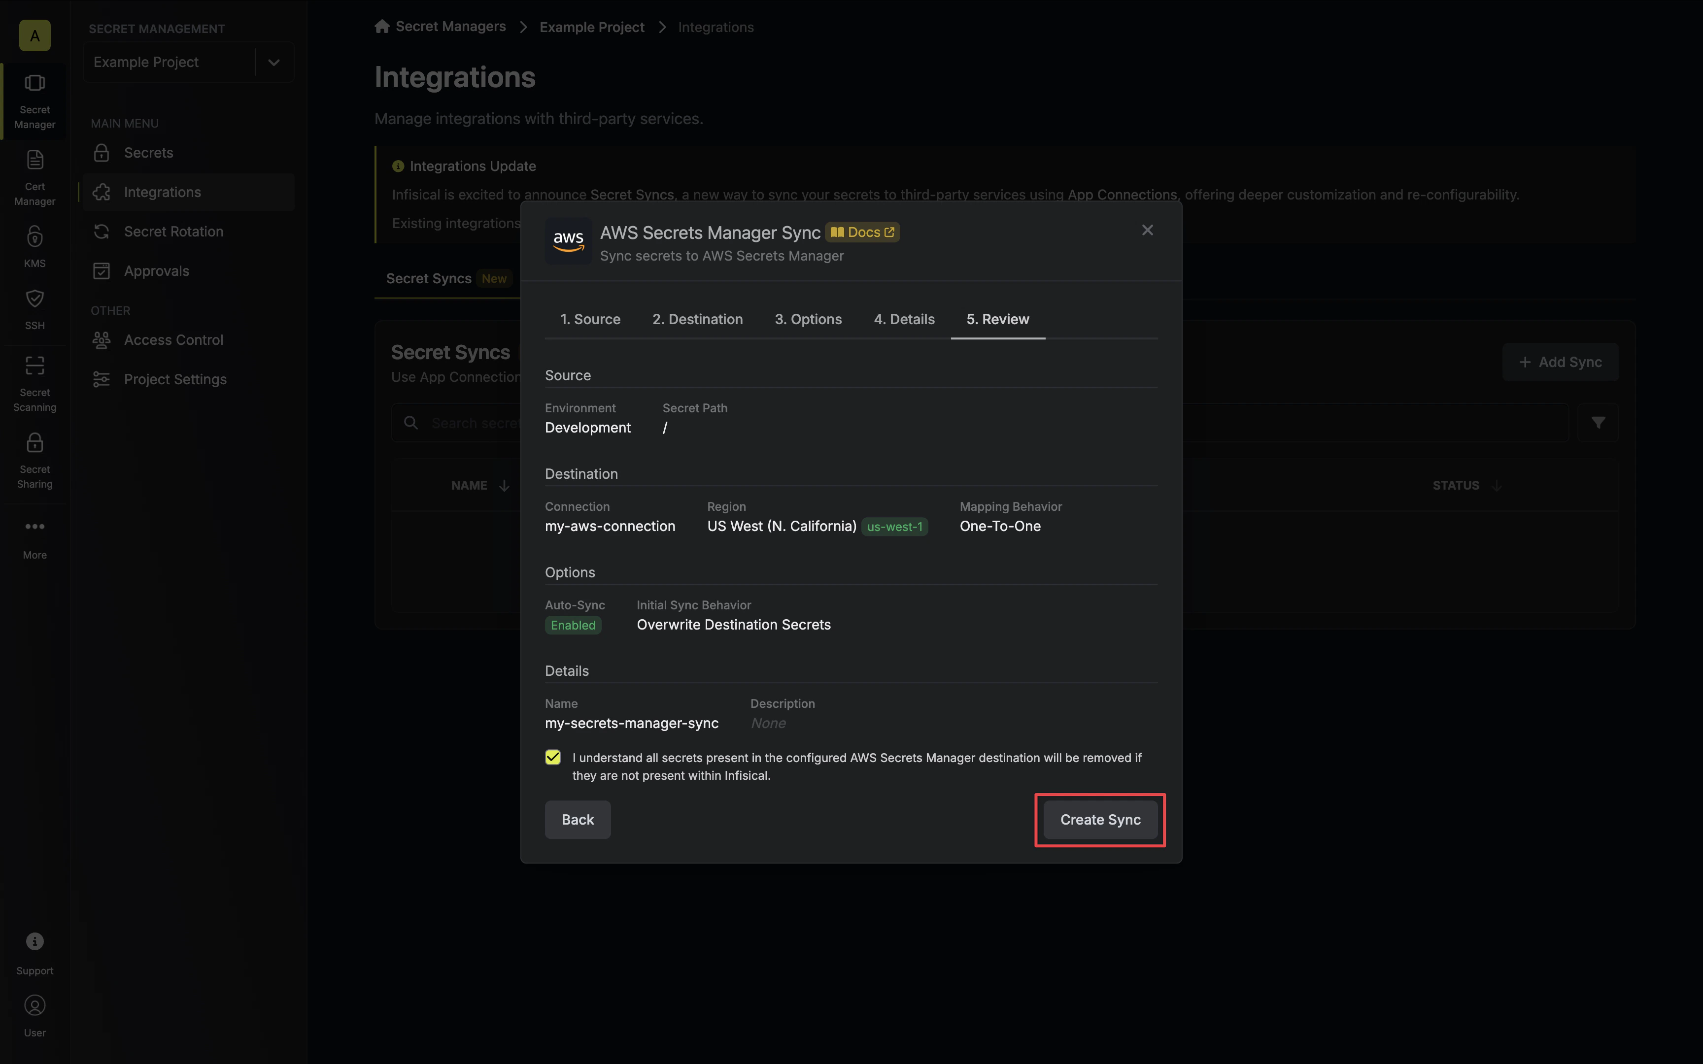Viewport: 1703px width, 1064px height.
Task: Click the search magnifier icon
Action: [x=411, y=423]
